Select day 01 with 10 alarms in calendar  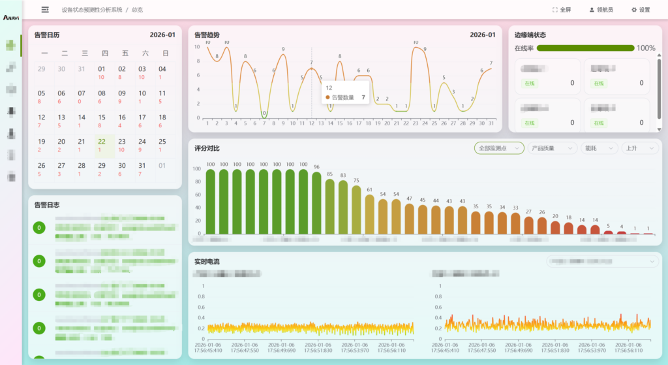(102, 72)
